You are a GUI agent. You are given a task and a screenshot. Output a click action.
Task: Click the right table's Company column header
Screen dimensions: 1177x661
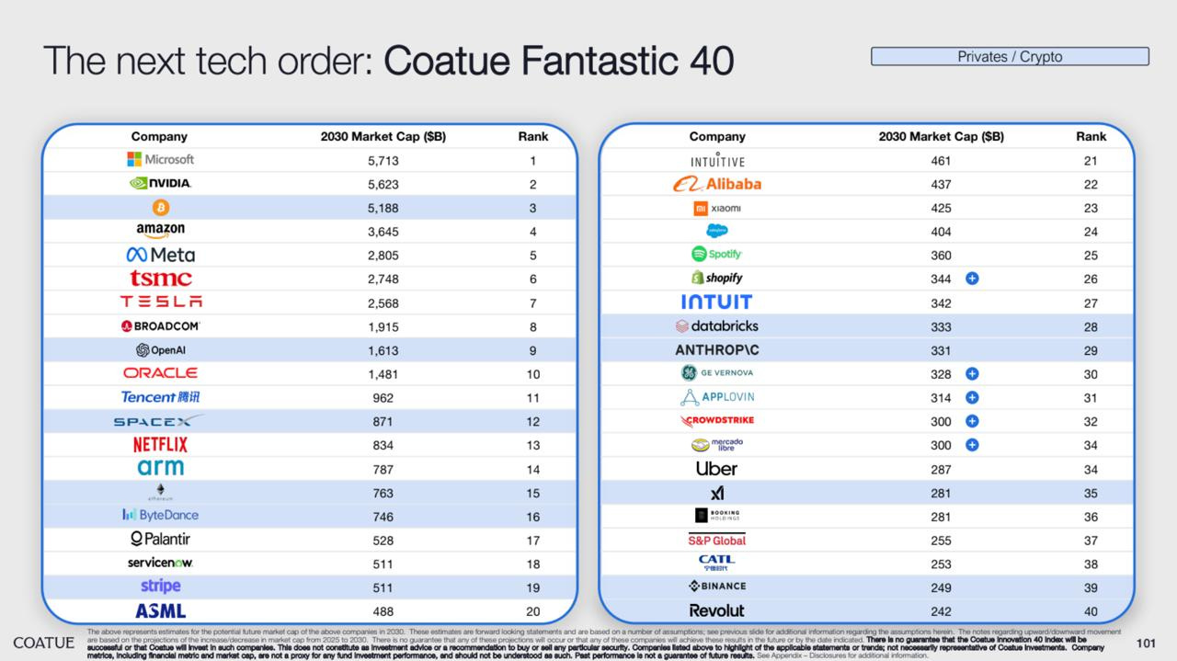coord(717,136)
